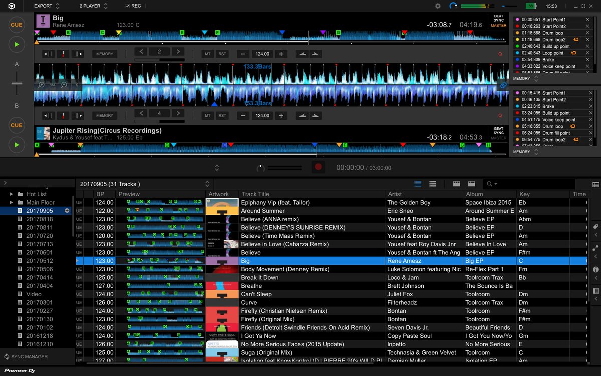Viewport: 601px width, 376px height.
Task: Expand the Hot List folder
Action: tap(11, 194)
